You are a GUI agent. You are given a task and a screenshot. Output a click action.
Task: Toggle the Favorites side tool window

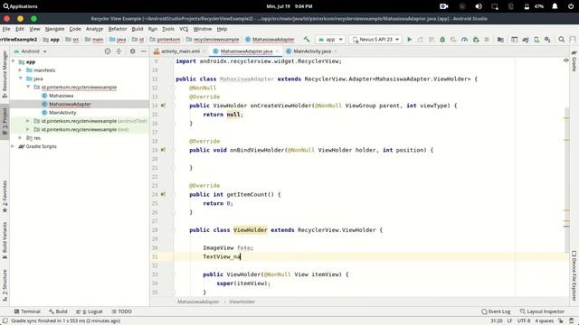coord(5,197)
